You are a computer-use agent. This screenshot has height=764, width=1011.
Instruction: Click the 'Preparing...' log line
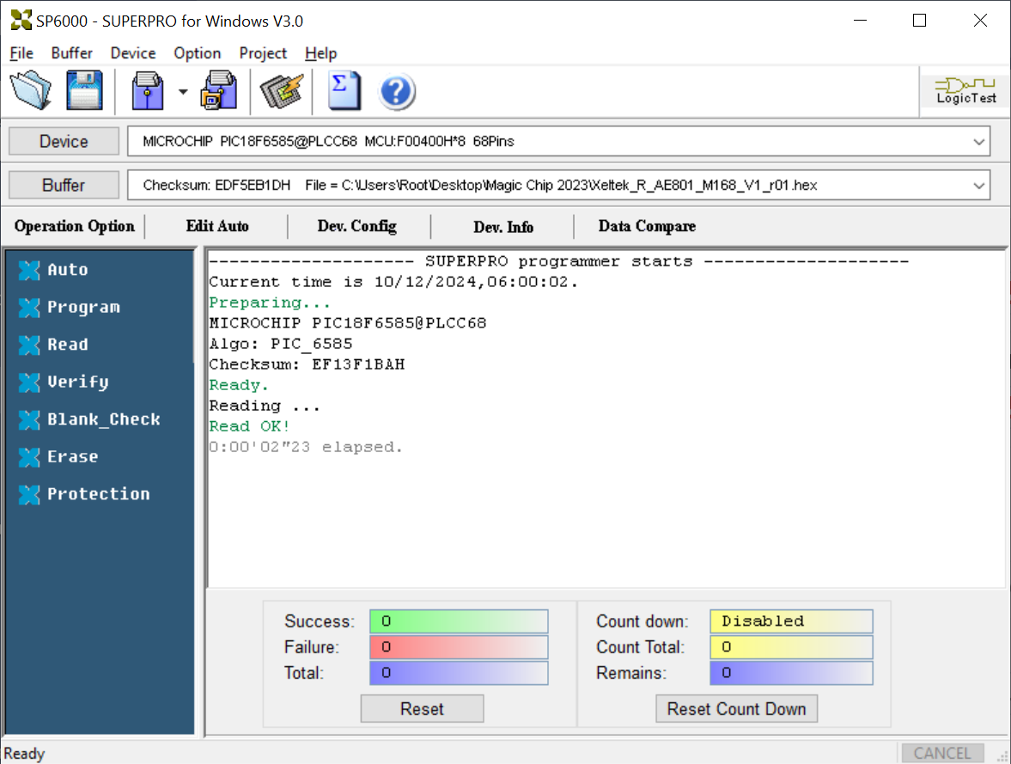point(270,303)
